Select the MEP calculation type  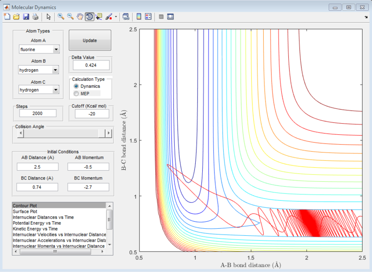(x=82, y=93)
